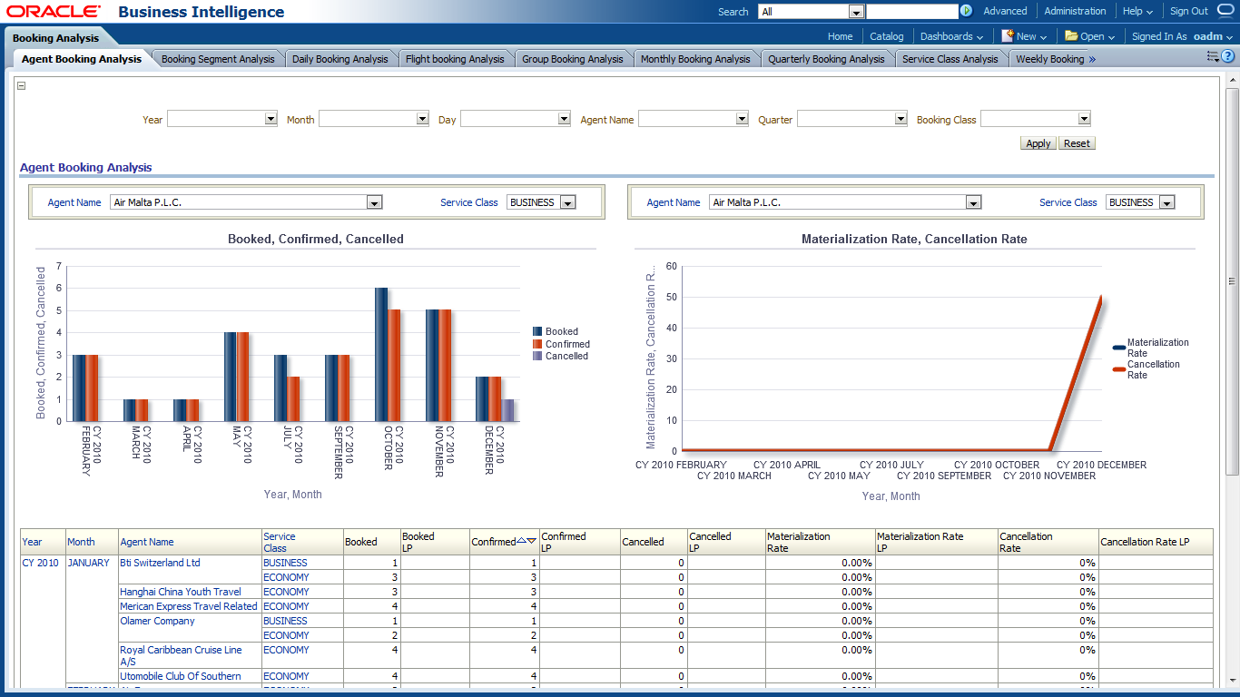
Task: Click the Reset button
Action: 1077,143
